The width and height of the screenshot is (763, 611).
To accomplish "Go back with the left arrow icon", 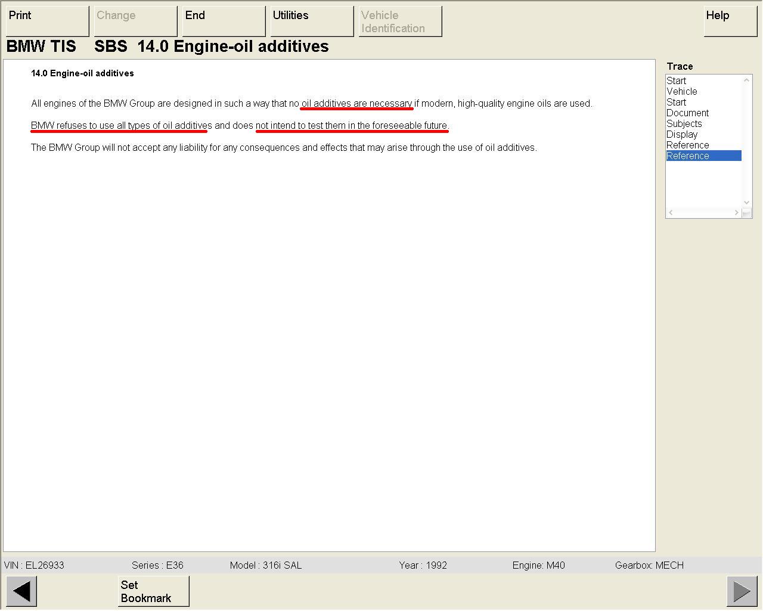I will click(21, 591).
